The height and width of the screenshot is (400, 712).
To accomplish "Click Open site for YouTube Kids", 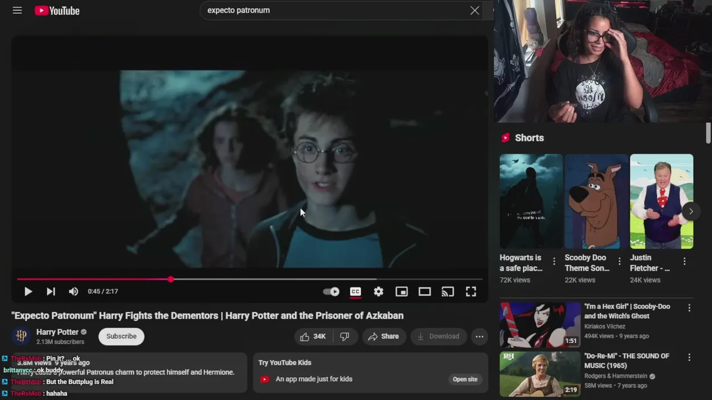I will pos(465,379).
